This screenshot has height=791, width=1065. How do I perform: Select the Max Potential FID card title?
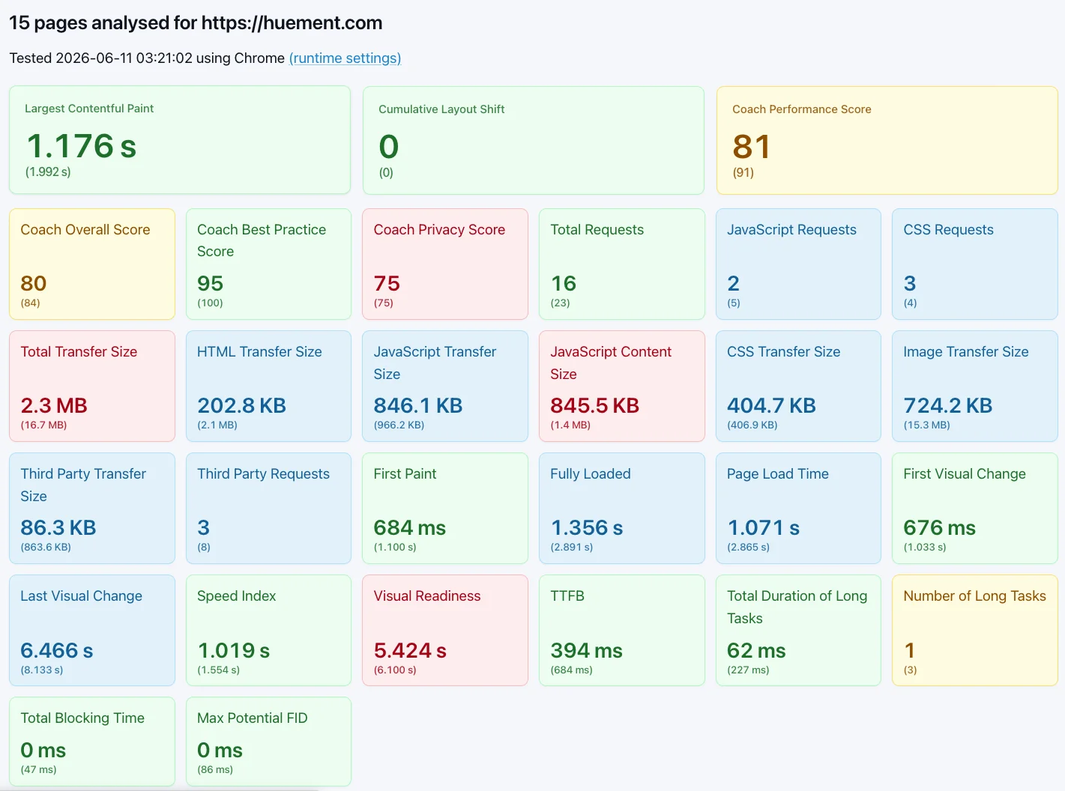click(253, 718)
